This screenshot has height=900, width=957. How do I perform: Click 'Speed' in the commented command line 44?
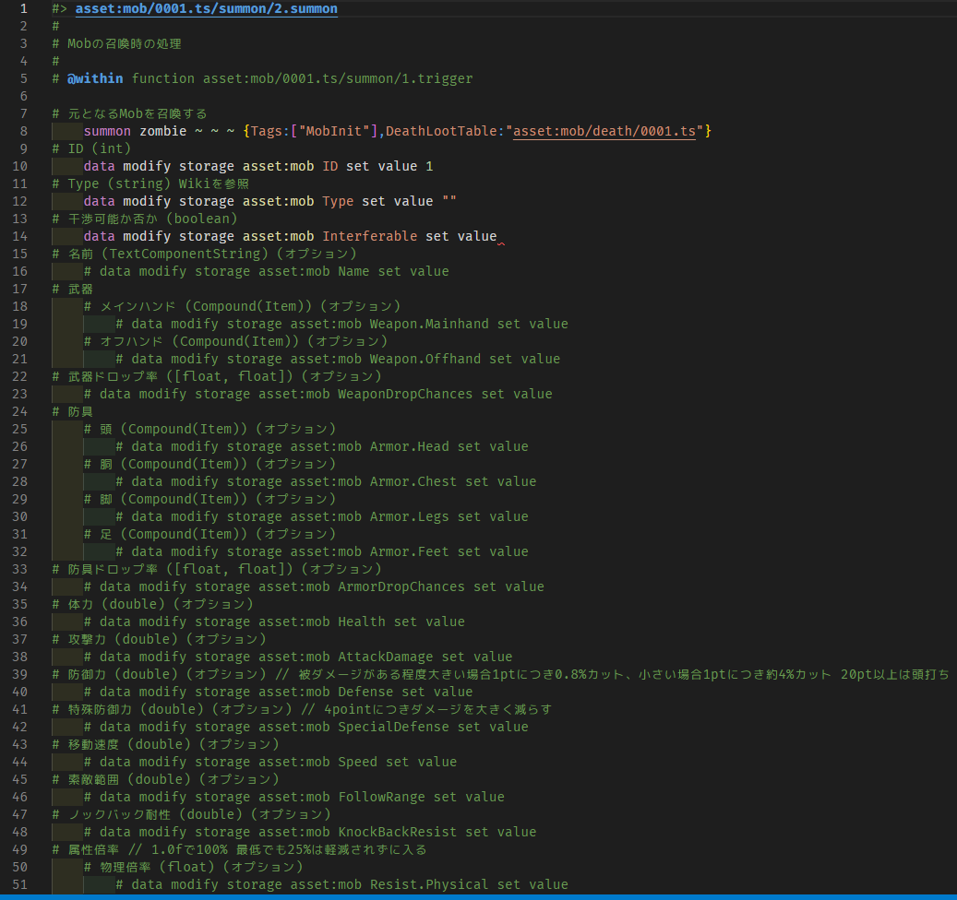click(358, 763)
